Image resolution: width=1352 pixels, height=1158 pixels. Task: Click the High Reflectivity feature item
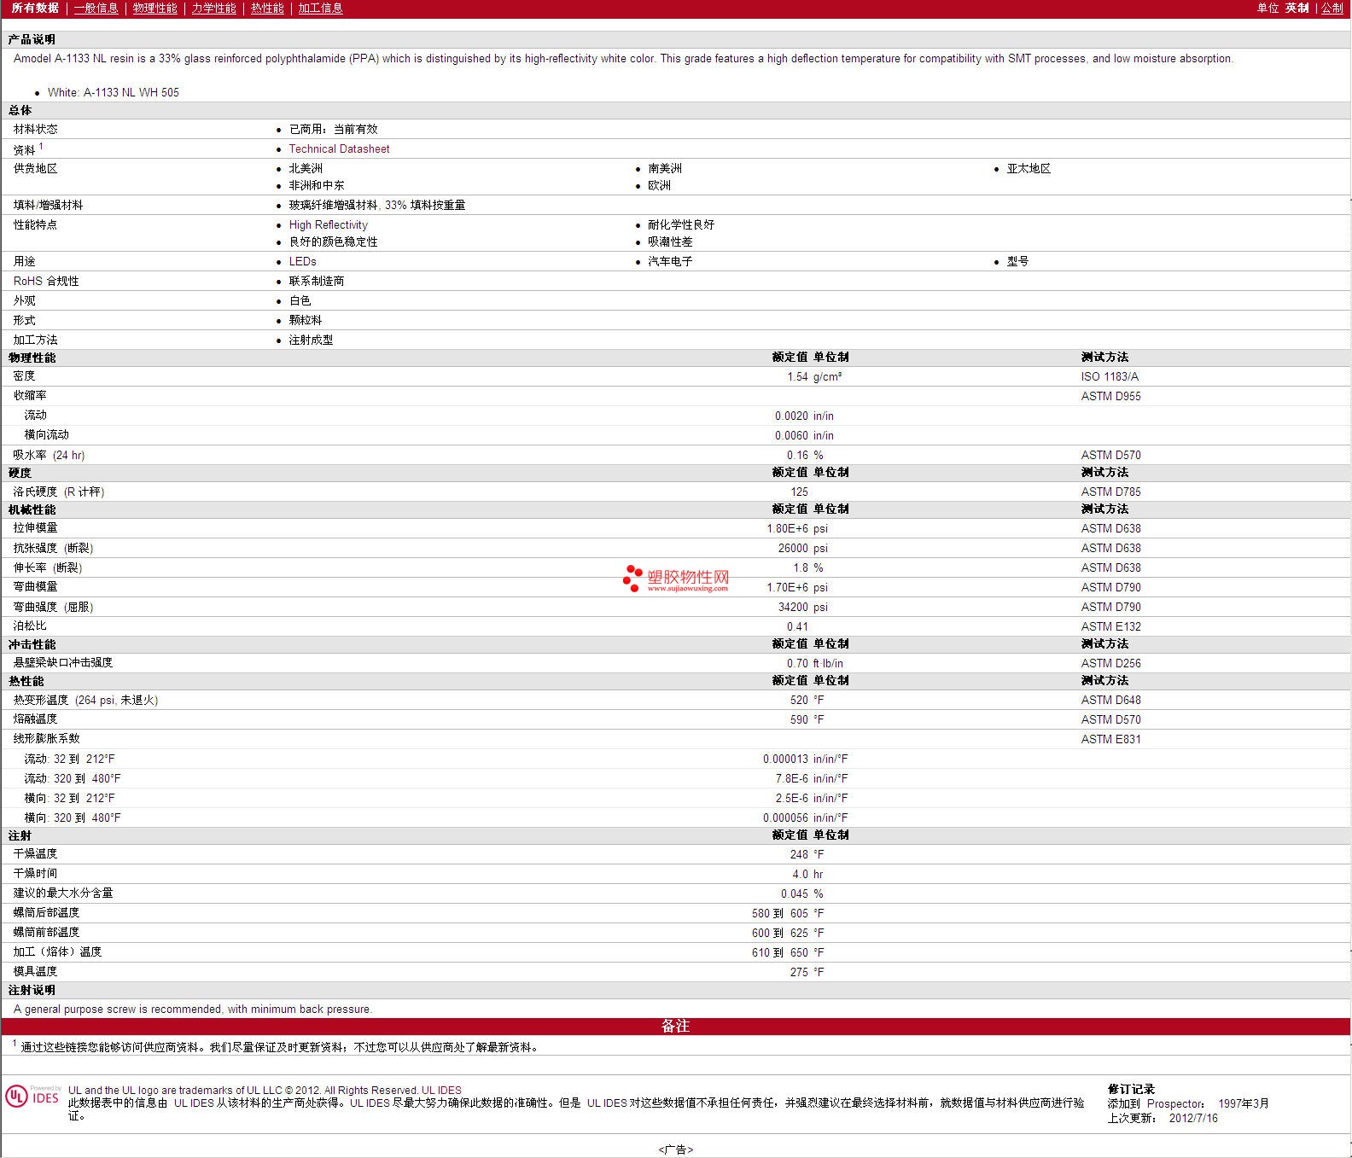pos(328,224)
